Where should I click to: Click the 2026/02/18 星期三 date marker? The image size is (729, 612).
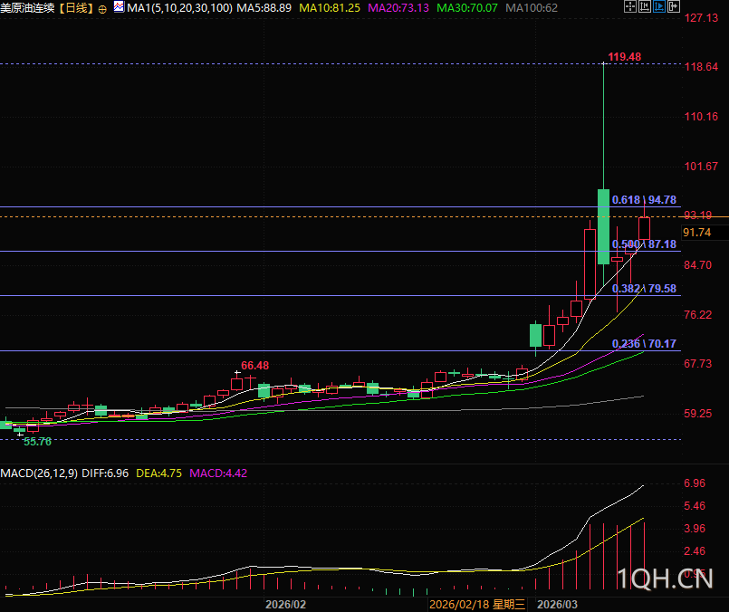pos(477,605)
